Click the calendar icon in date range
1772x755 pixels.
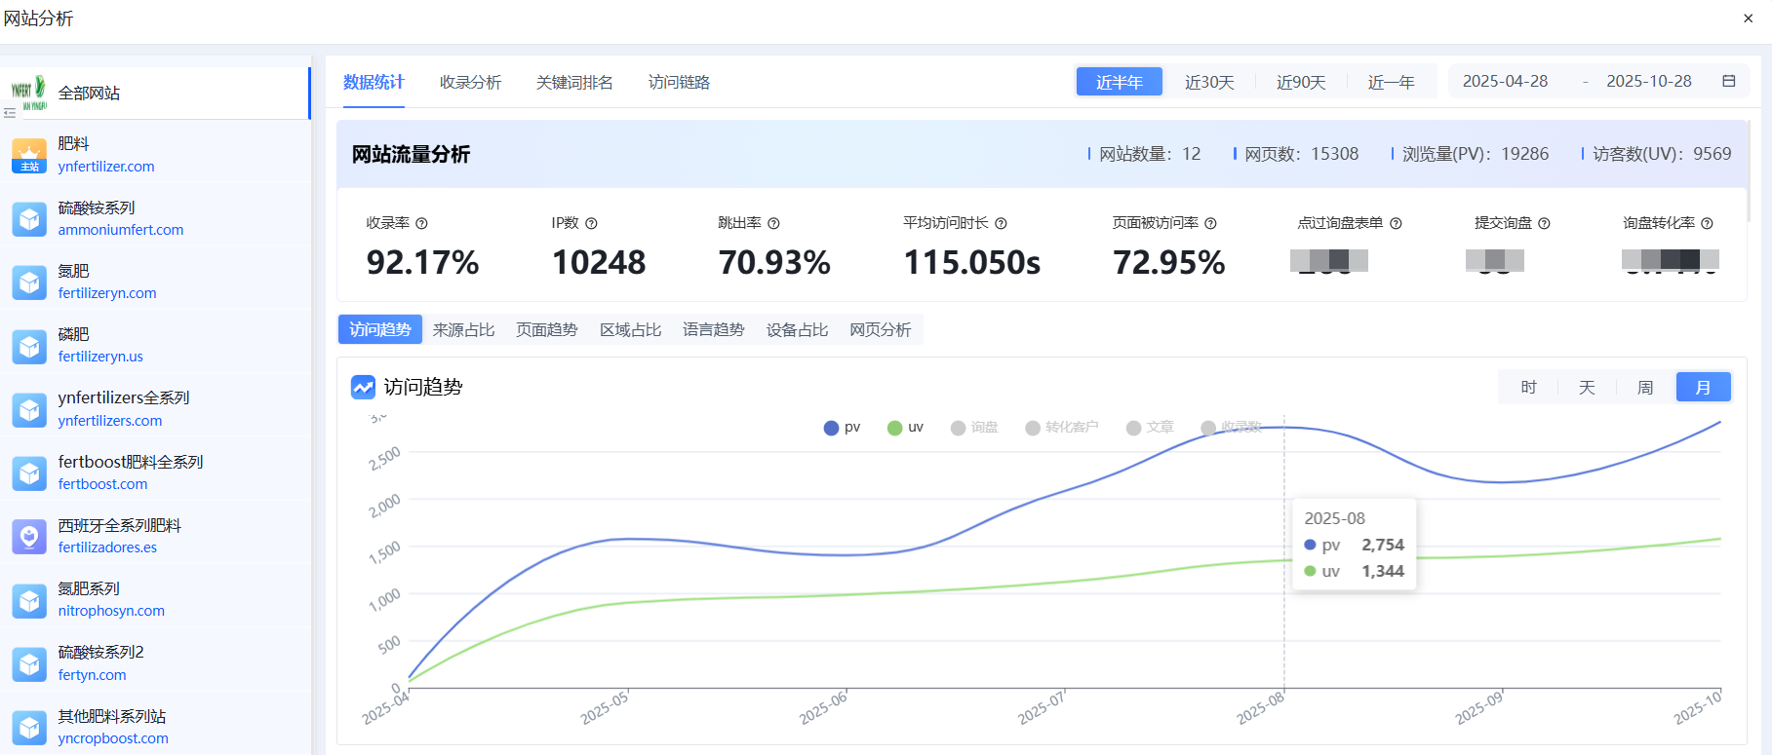click(1728, 81)
